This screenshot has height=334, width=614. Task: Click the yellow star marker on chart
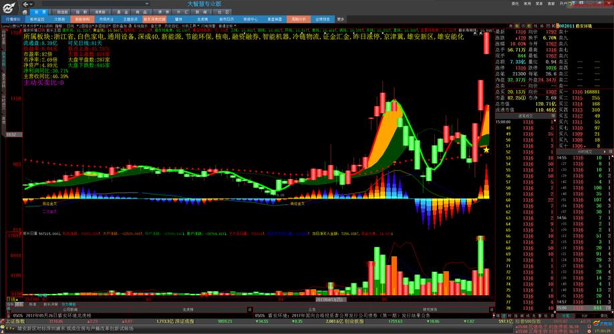click(x=486, y=150)
